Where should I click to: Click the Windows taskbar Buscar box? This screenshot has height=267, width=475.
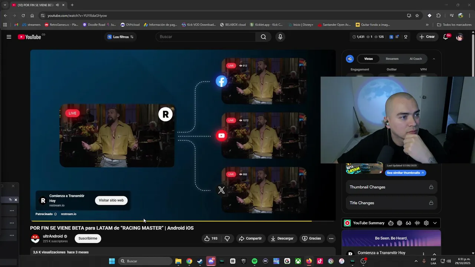[145, 261]
